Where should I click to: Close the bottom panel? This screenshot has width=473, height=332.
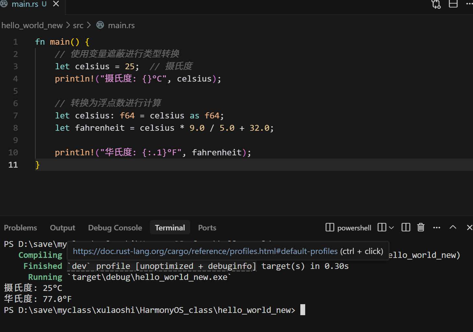(x=469, y=227)
